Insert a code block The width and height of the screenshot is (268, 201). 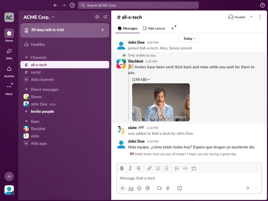(x=194, y=168)
